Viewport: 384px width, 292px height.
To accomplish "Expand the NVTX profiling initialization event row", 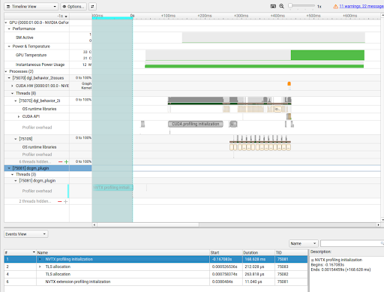I will (x=40, y=259).
